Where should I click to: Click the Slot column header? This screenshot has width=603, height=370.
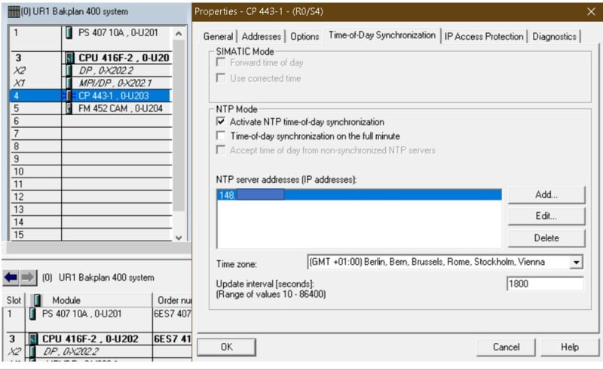[14, 300]
